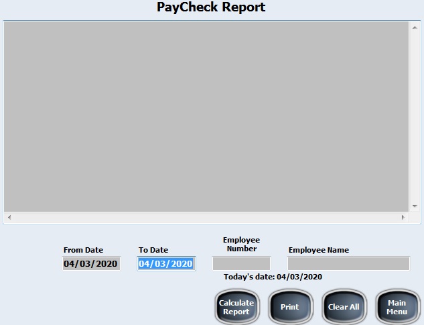Click the Employee Name label
Viewport: 424px width, 325px height.
coord(319,250)
